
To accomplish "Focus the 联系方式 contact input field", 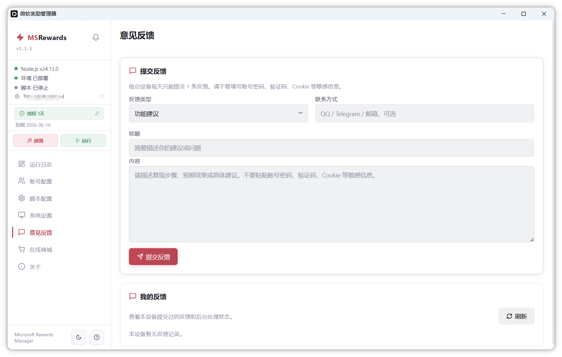I will click(x=424, y=113).
